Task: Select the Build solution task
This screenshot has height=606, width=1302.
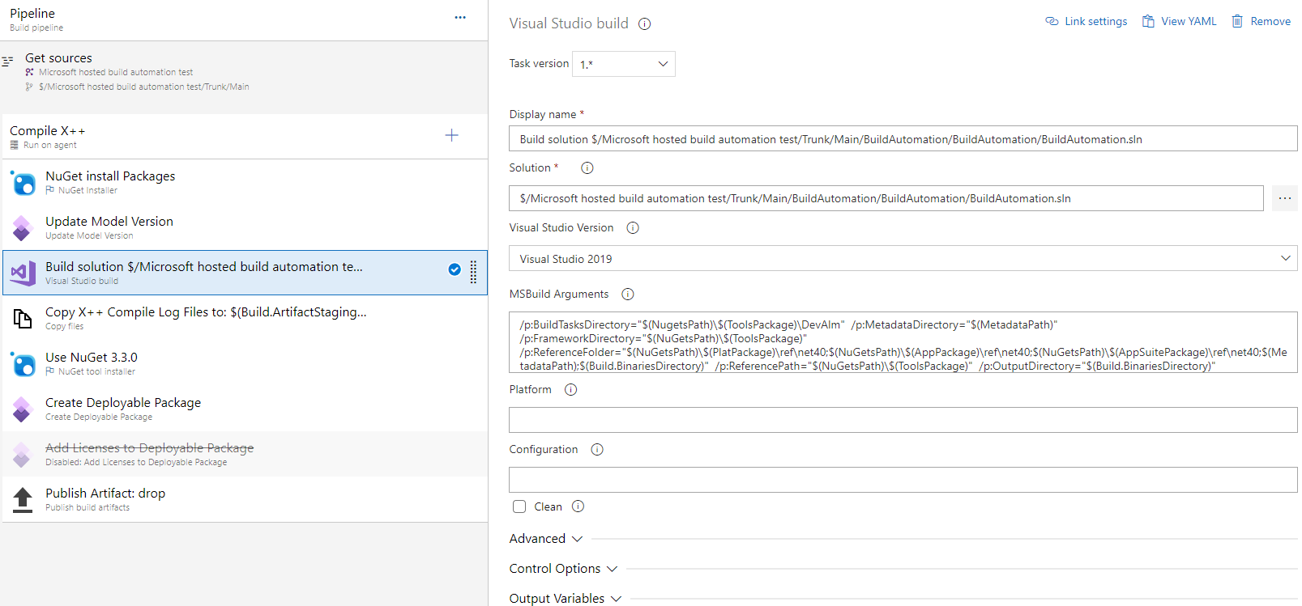Action: pyautogui.click(x=244, y=273)
